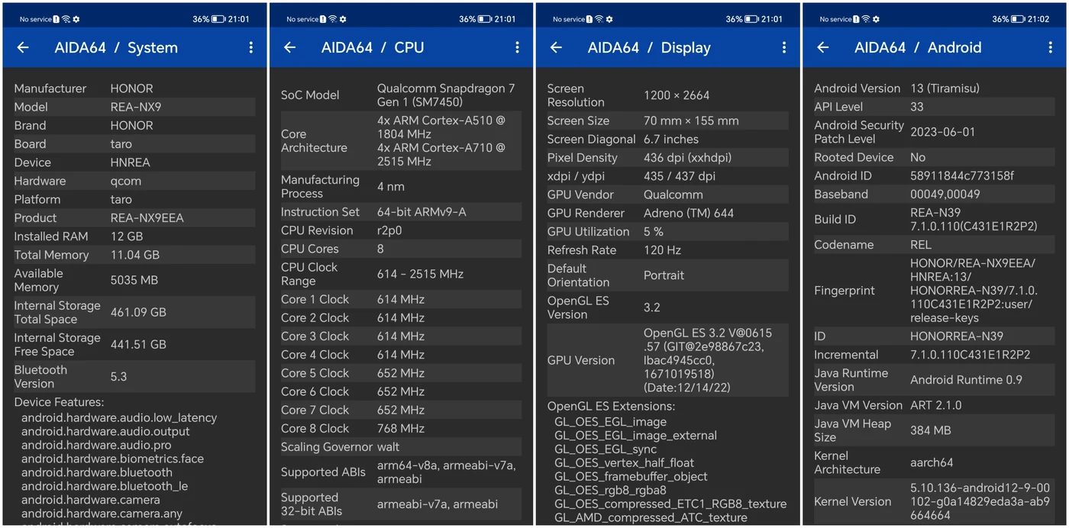This screenshot has width=1069, height=528.
Task: Select the Core 5 Clock row
Action: click(401, 373)
